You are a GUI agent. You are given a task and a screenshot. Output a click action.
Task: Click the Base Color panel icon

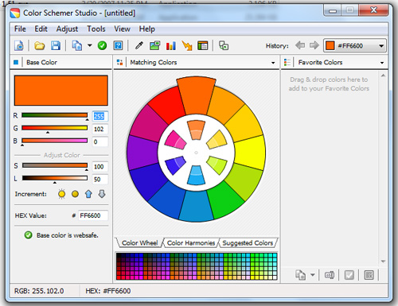16,62
